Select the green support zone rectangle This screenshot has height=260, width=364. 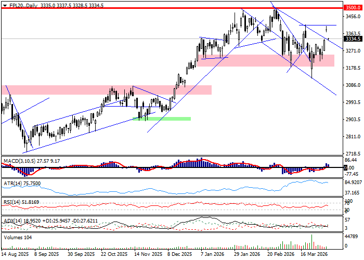coord(162,119)
